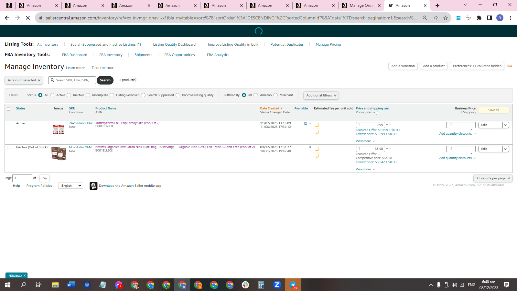This screenshot has height=291, width=517.
Task: Open the zoom magnifier in address bar
Action: [425, 18]
